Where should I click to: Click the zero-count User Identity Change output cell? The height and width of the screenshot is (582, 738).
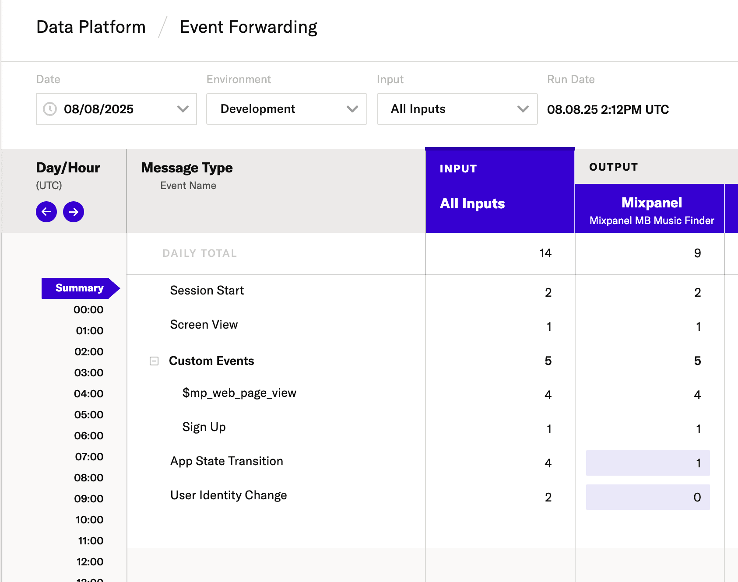[648, 497]
